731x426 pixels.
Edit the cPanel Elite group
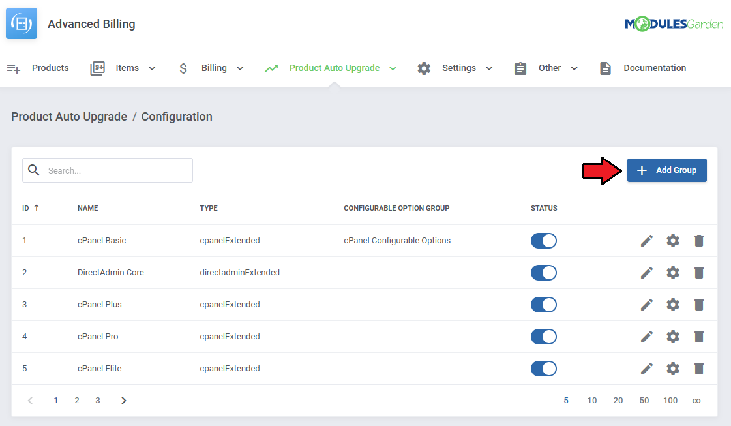click(x=647, y=369)
